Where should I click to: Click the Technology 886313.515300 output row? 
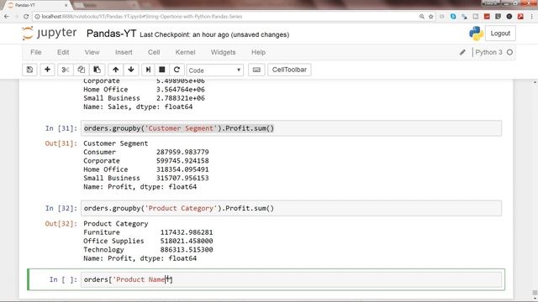point(148,250)
